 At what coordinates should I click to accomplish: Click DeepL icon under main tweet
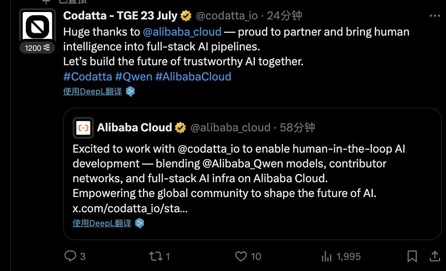click(x=130, y=91)
